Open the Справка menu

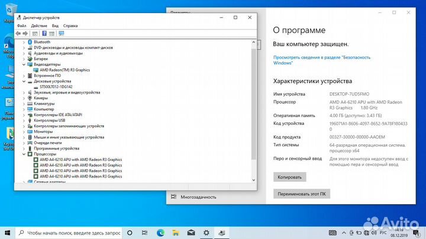pos(70,26)
